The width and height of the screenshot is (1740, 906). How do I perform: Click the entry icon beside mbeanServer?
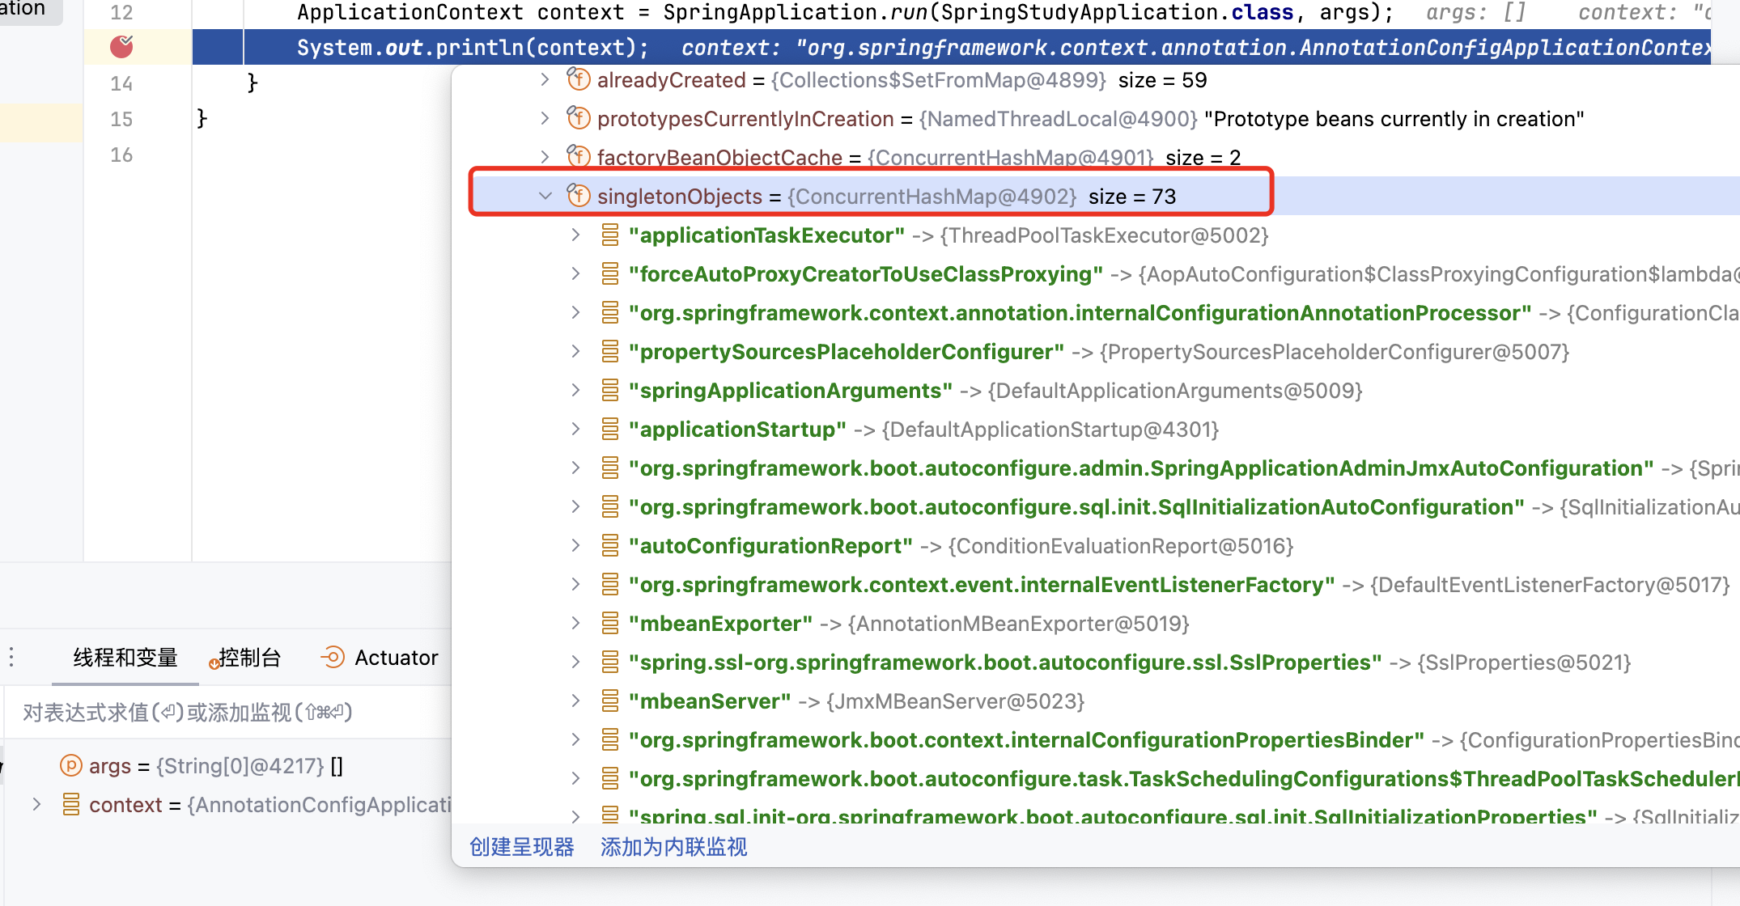tap(610, 701)
